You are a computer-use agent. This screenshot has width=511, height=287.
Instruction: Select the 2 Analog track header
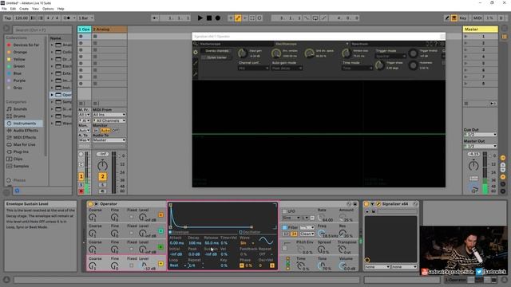pos(109,29)
